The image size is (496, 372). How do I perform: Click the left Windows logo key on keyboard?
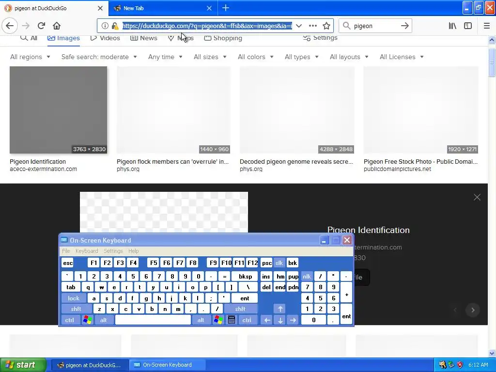coord(87,320)
